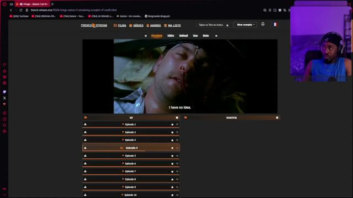Switch to the Netu player tab
The image size is (353, 198).
click(206, 36)
